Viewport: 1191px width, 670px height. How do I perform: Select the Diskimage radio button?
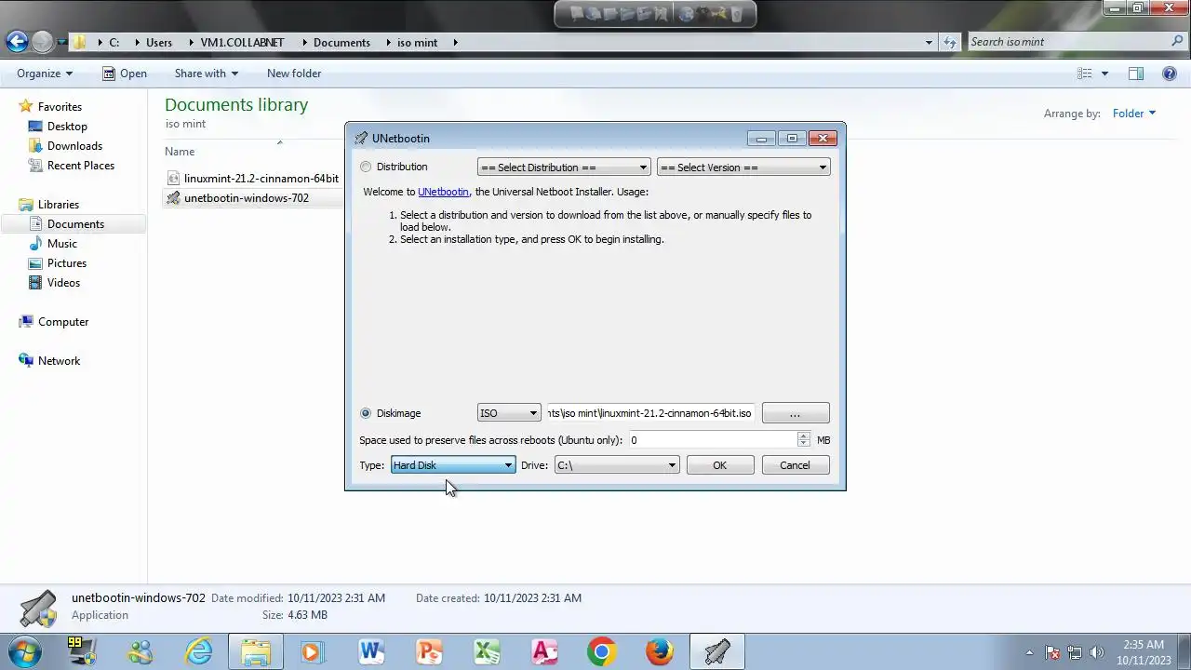click(x=366, y=413)
